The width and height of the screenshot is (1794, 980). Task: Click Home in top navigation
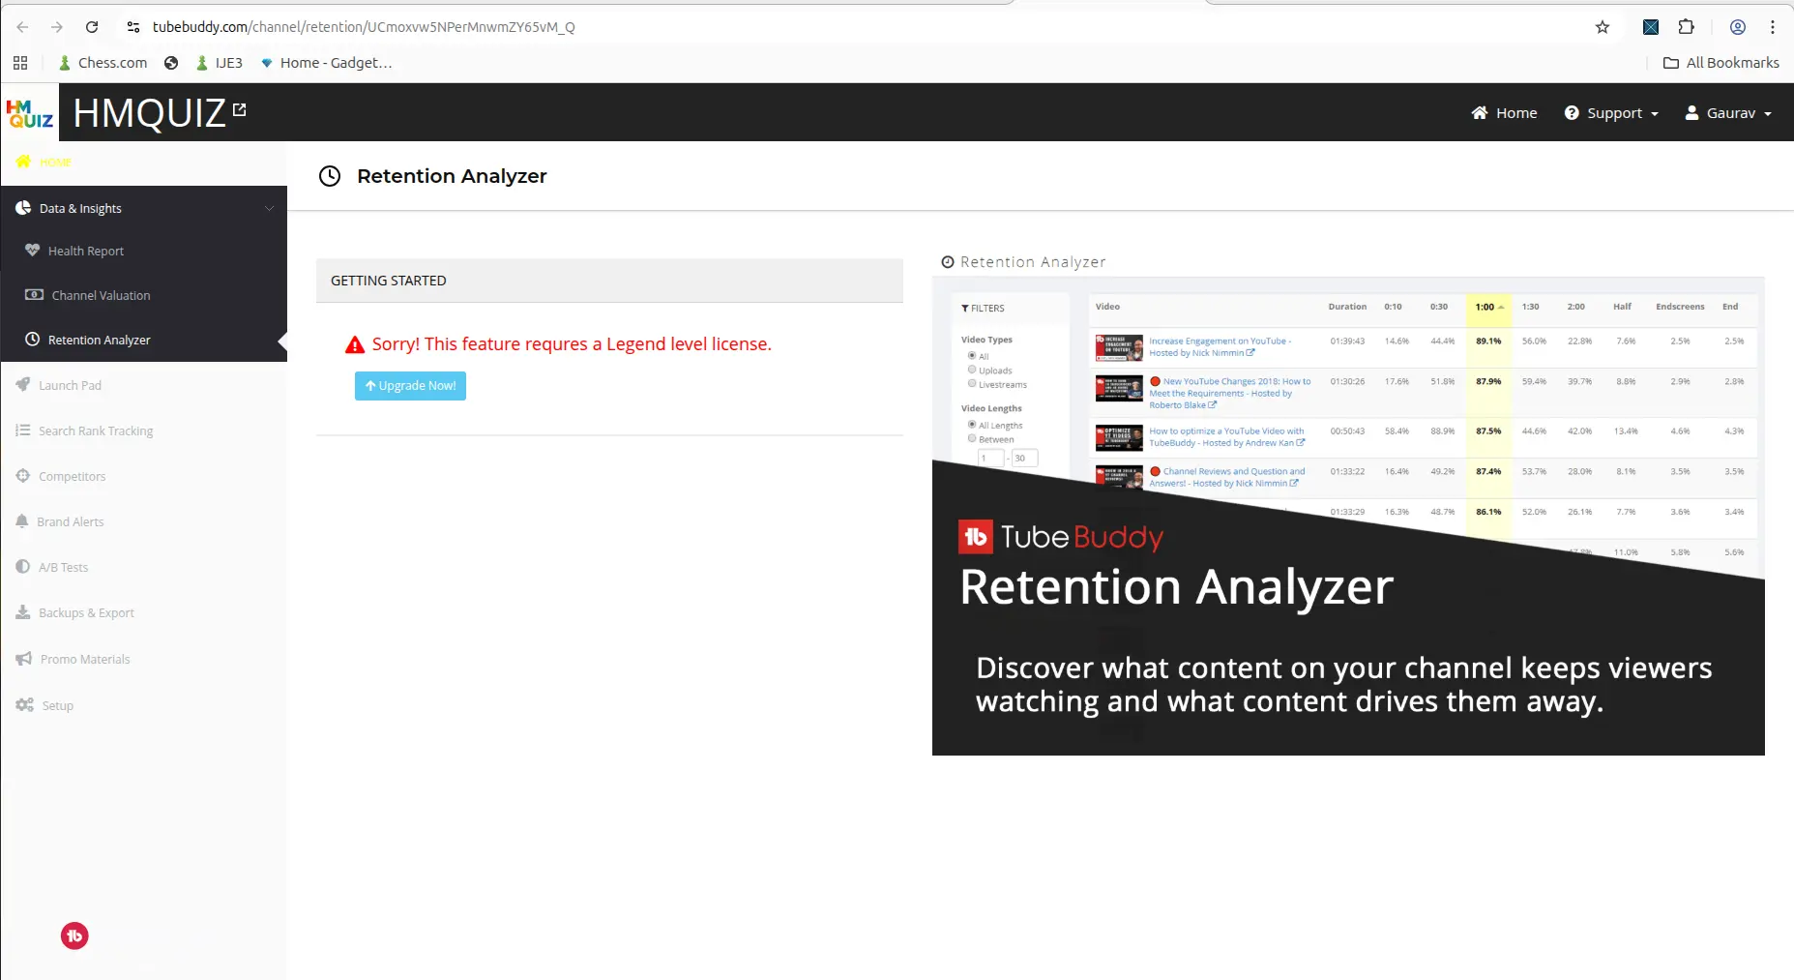(1504, 113)
